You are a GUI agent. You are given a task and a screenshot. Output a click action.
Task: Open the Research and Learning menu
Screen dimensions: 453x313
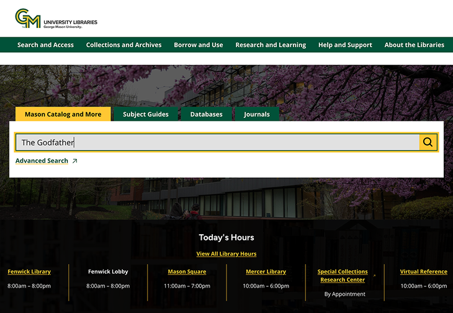(x=271, y=45)
